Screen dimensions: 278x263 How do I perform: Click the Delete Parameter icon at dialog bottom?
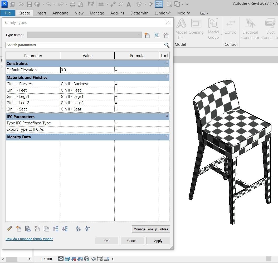tap(37, 229)
